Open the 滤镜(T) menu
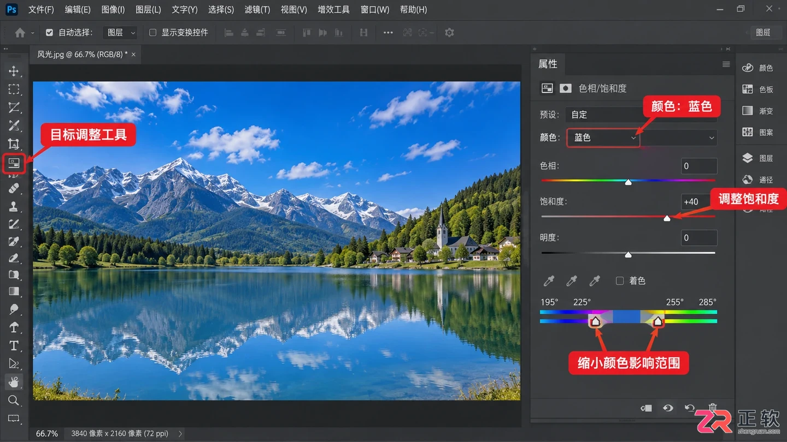 pos(257,10)
